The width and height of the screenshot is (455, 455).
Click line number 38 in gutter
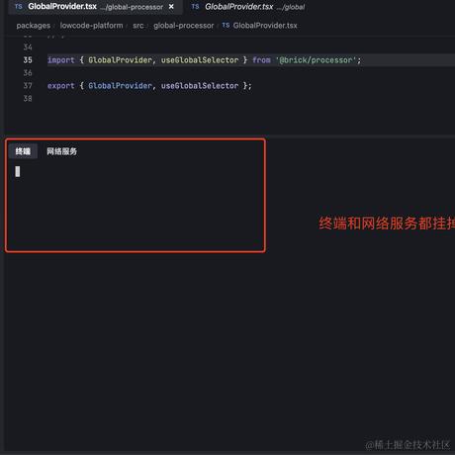(28, 99)
